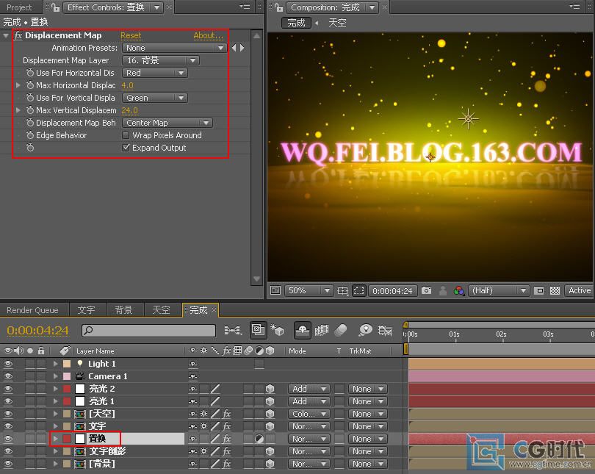595x474 pixels.
Task: Open Brainstorm from the timeline
Action: [x=365, y=330]
